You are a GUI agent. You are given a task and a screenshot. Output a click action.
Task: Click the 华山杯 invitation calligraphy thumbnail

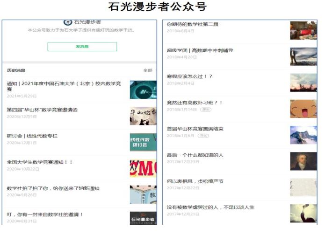pyautogui.click(x=143, y=116)
